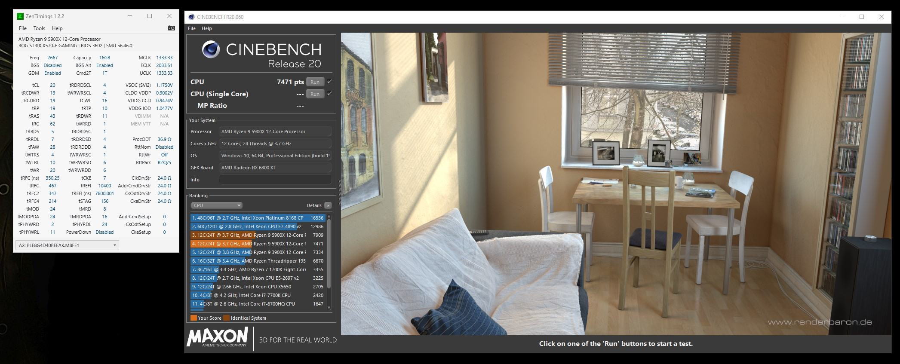Screen dimensions: 900x364
Task: Maximize the Cinebench window
Action: pyautogui.click(x=862, y=17)
